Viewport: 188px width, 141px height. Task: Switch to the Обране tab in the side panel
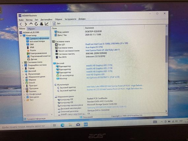point(31,29)
